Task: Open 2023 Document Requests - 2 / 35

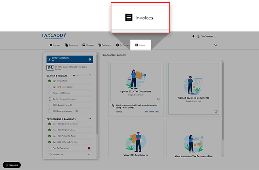Action: pos(69,111)
